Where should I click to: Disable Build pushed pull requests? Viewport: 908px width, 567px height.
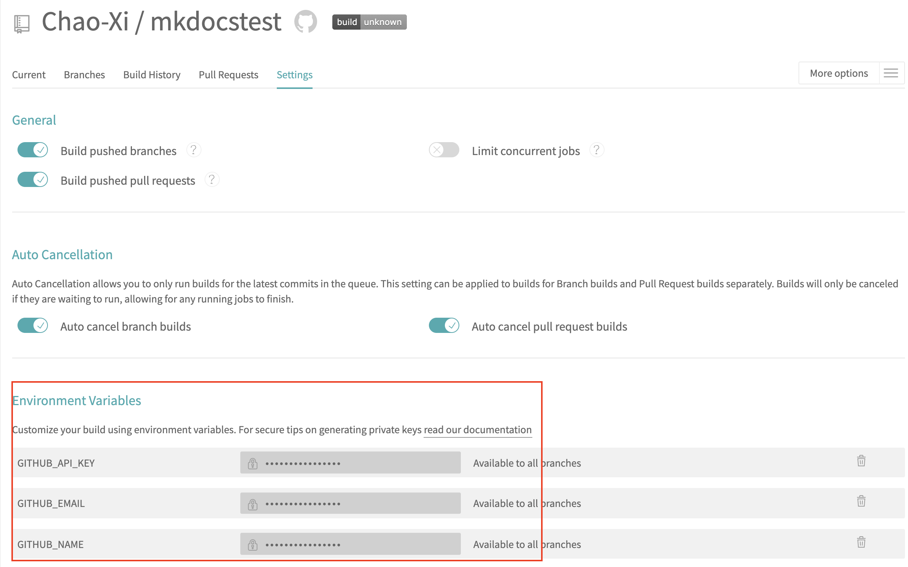[x=33, y=180]
